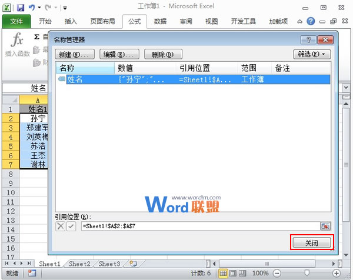Switch to Normal view in status bar

224,274
